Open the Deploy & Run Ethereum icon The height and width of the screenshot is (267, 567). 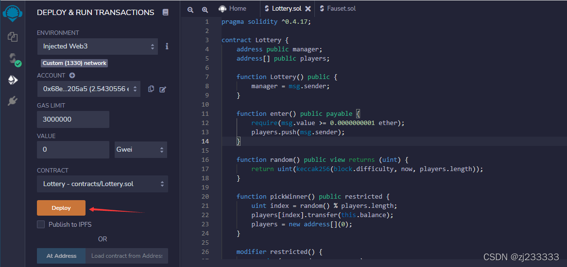13,80
